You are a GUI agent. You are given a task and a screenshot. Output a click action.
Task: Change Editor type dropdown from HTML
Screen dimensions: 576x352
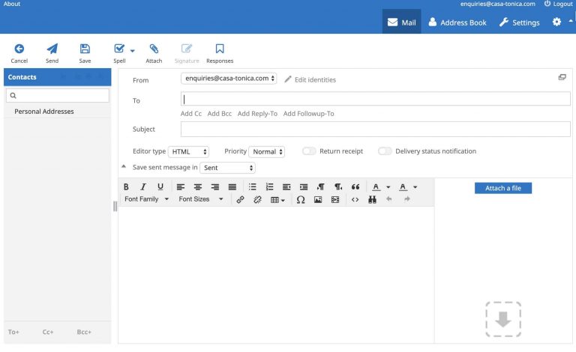(188, 151)
